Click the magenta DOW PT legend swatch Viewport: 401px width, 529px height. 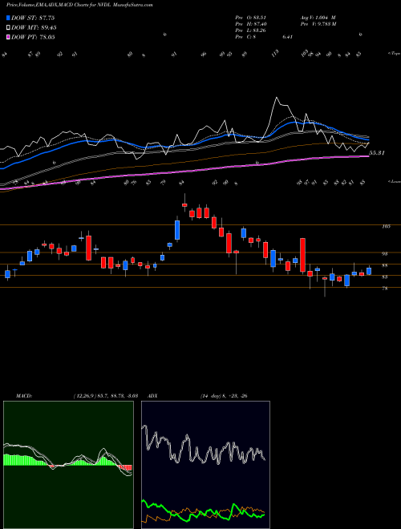[x=9, y=37]
